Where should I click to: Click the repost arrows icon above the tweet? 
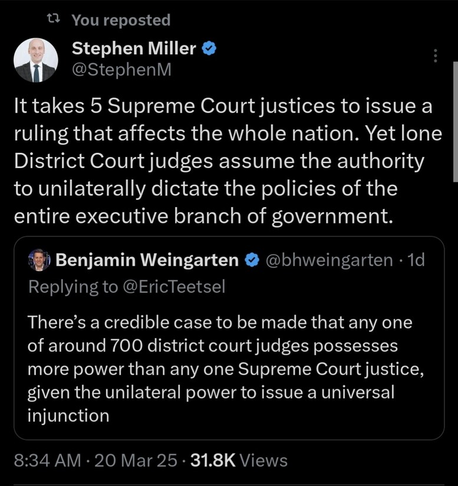point(53,20)
